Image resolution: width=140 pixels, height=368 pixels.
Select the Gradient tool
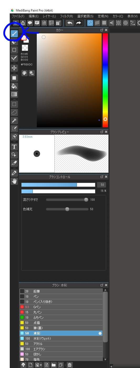(14, 94)
